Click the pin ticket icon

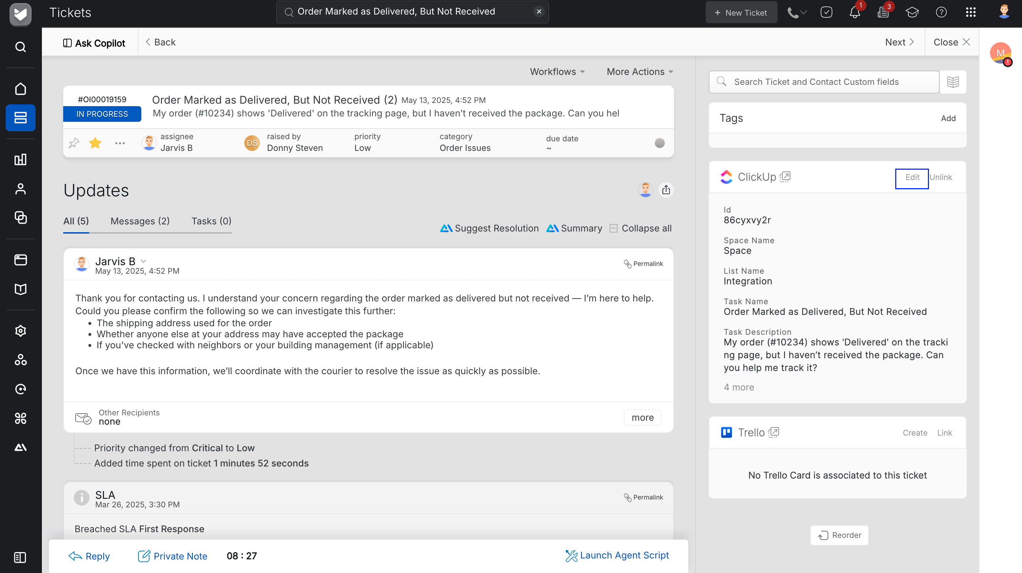(x=74, y=143)
